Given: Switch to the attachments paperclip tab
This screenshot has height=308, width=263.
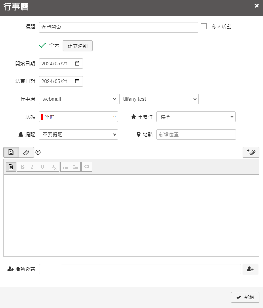Looking at the screenshot, I should coord(26,152).
